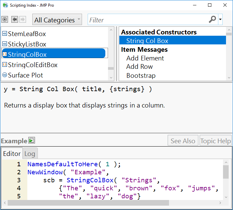
Task: Click the expand-all plus icon in toolbar
Action: coord(5,20)
